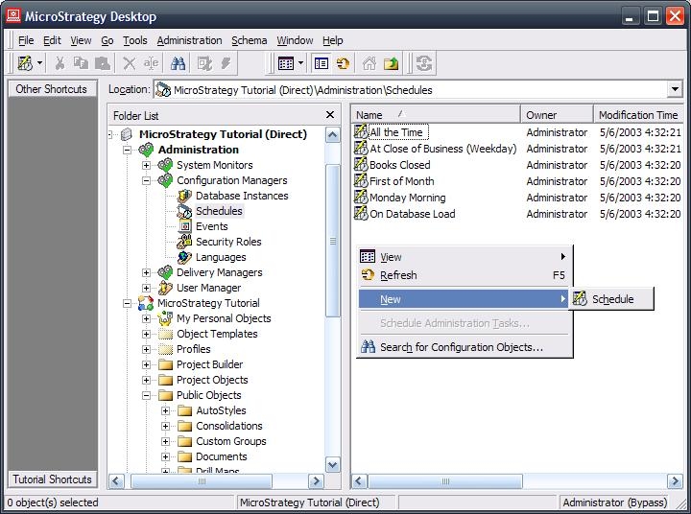The image size is (691, 514).
Task: Expand the System Monitors node
Action: click(146, 165)
